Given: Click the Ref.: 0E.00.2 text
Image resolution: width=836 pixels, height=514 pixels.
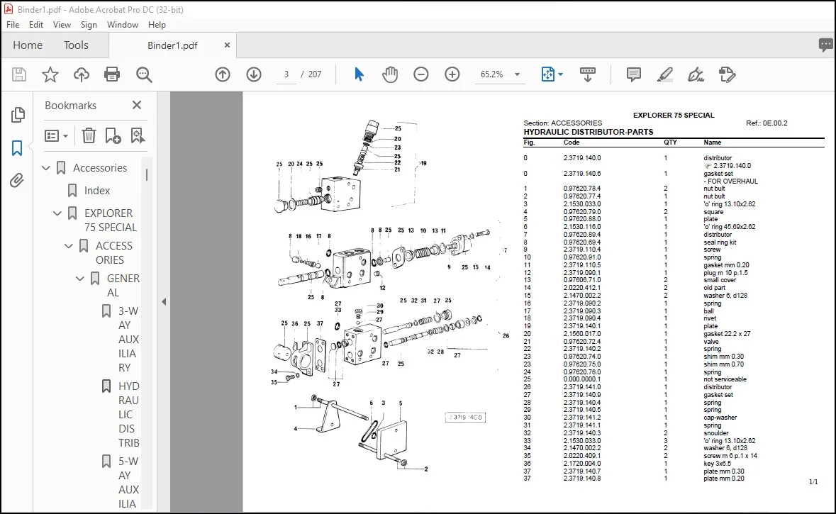Looking at the screenshot, I should (x=767, y=123).
